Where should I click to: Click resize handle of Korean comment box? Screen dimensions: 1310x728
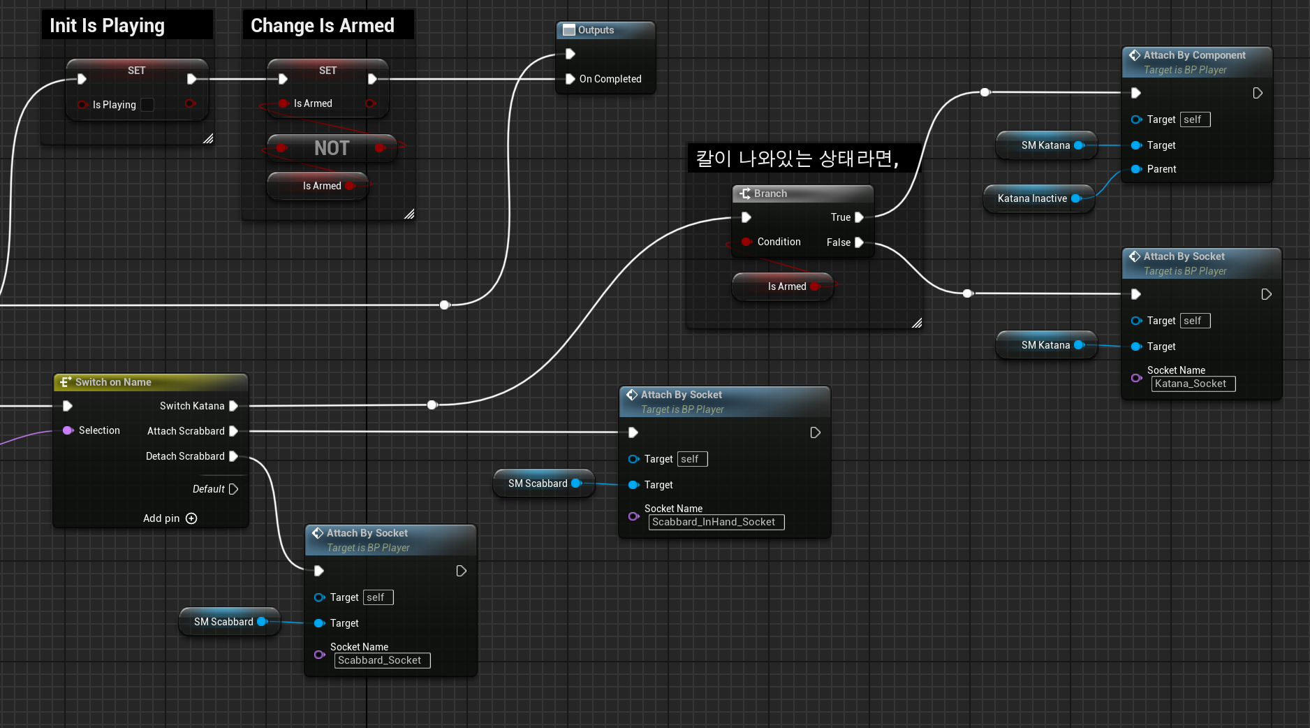coord(917,323)
